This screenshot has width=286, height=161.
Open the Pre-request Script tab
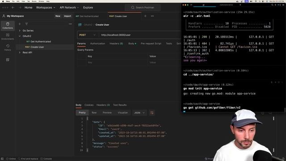point(151,44)
